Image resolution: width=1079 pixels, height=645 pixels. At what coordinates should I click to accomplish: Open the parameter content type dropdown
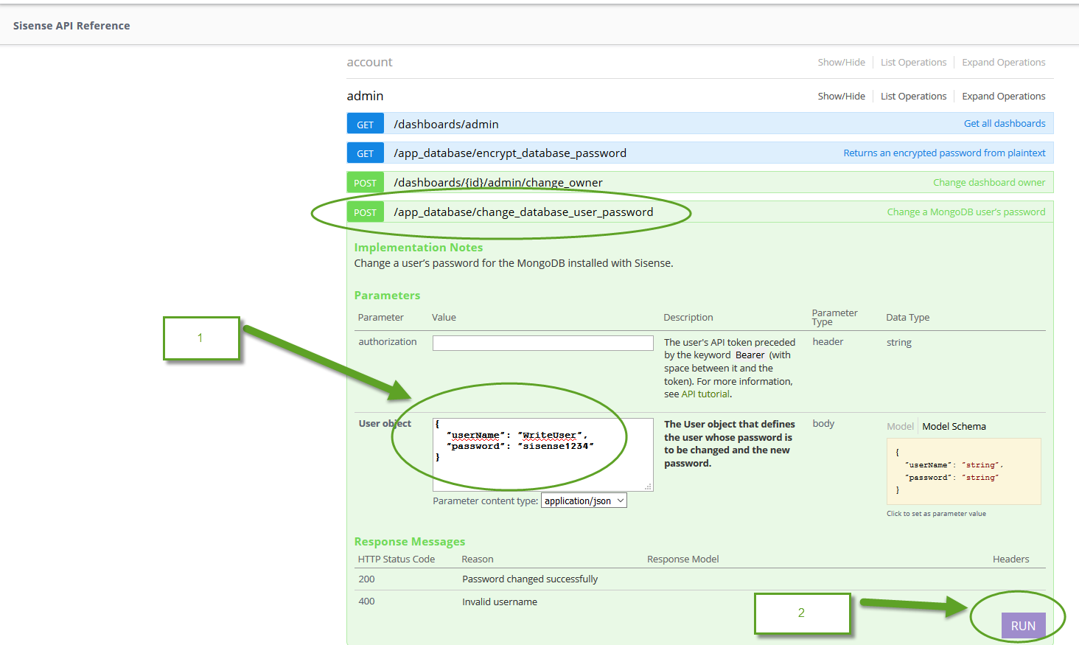pyautogui.click(x=584, y=500)
